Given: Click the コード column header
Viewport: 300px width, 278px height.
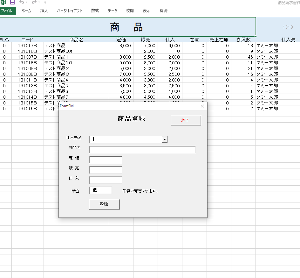Looking at the screenshot, I should tap(27, 40).
